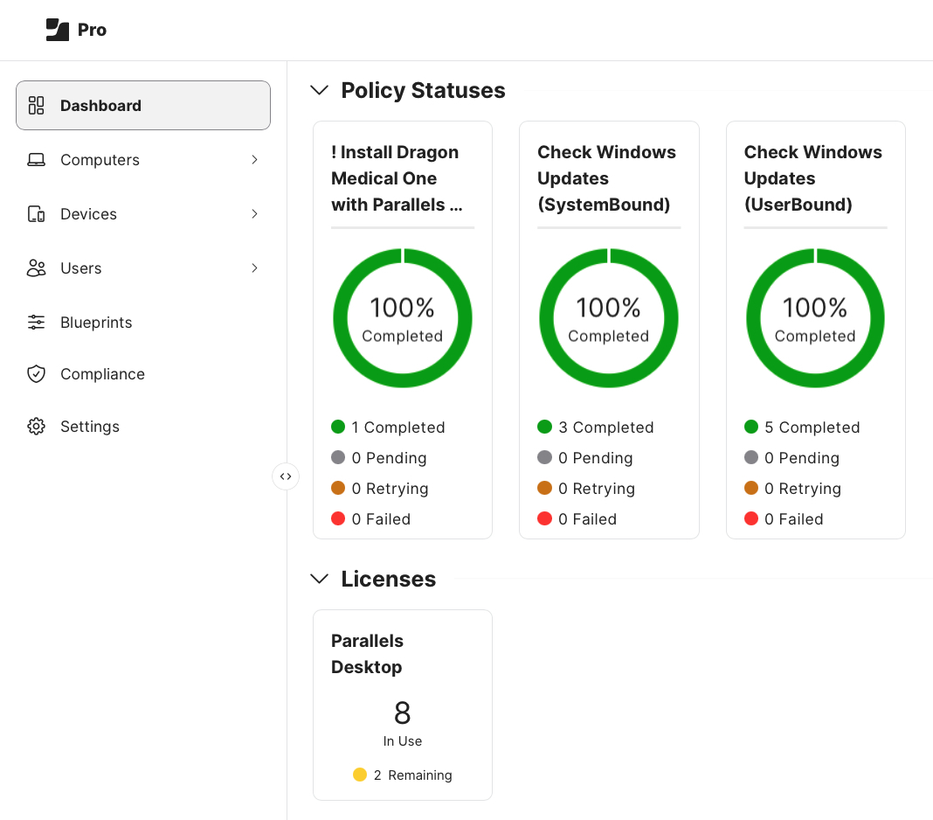The width and height of the screenshot is (933, 820).
Task: Open the Parallels Desktop license card
Action: pos(403,705)
